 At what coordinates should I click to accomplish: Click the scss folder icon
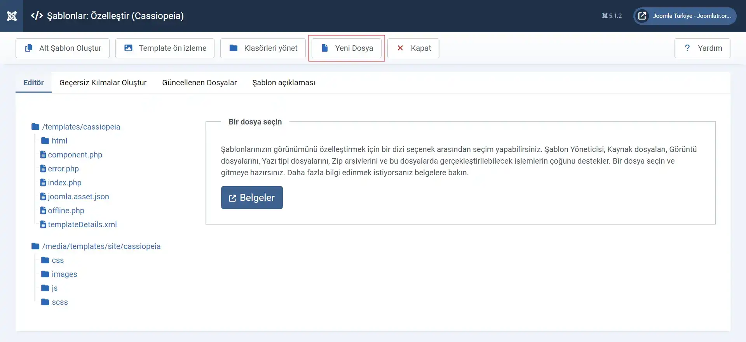(x=45, y=302)
